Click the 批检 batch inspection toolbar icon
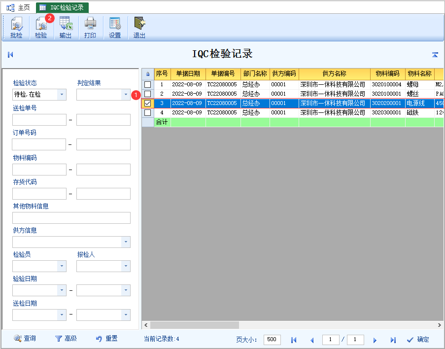 [16, 28]
